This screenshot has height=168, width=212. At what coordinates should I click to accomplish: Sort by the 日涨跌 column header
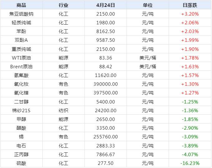pyautogui.click(x=190, y=5)
